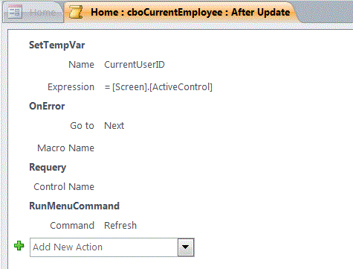Click the macro scroll icon on tab

(x=76, y=12)
